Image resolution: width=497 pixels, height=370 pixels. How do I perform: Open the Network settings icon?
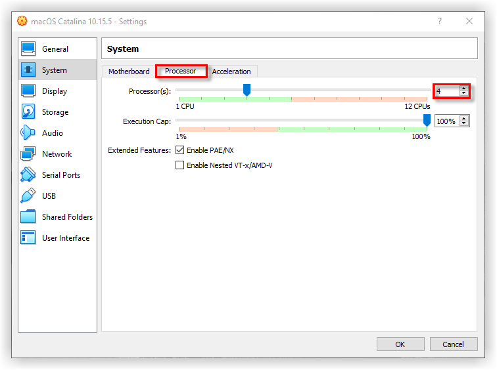coord(28,154)
